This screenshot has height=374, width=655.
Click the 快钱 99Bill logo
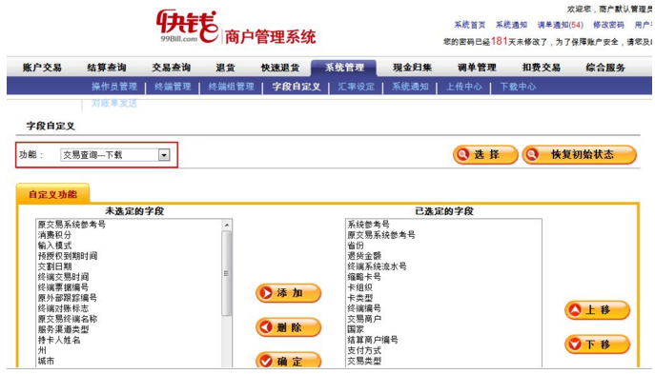pyautogui.click(x=187, y=27)
